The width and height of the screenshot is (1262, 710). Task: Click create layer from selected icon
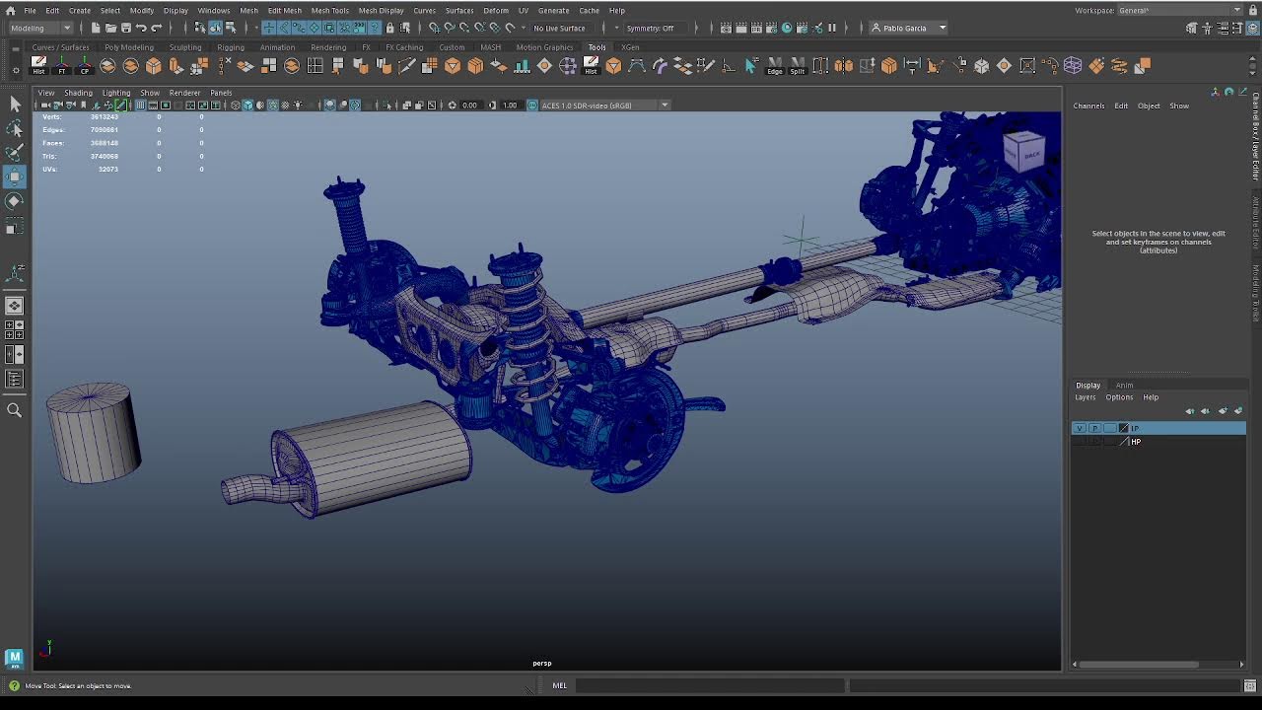click(1238, 411)
